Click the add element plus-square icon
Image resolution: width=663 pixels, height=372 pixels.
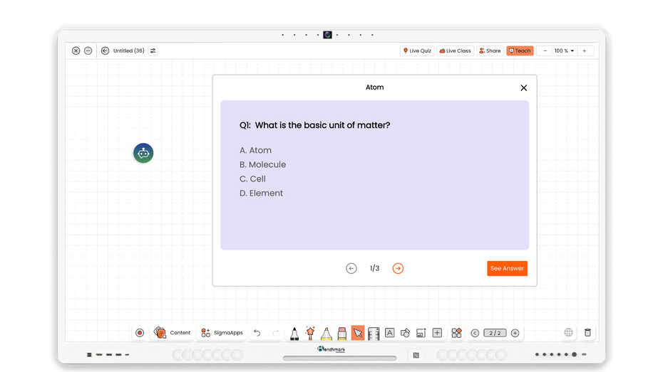click(437, 333)
